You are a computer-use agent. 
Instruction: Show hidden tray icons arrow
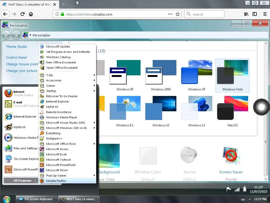coord(250,199)
